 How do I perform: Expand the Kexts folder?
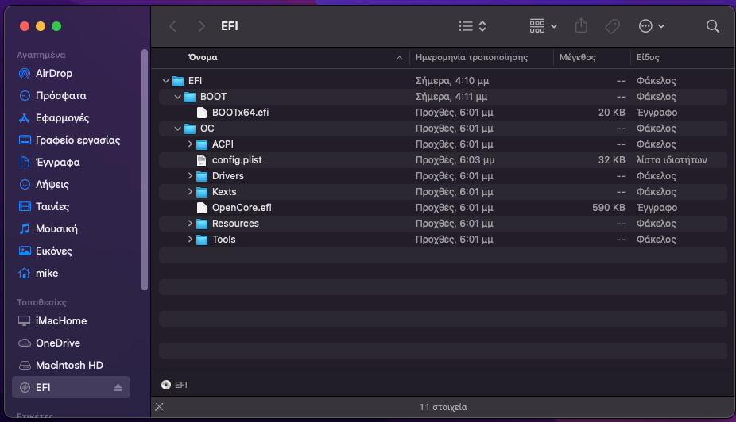(x=190, y=192)
